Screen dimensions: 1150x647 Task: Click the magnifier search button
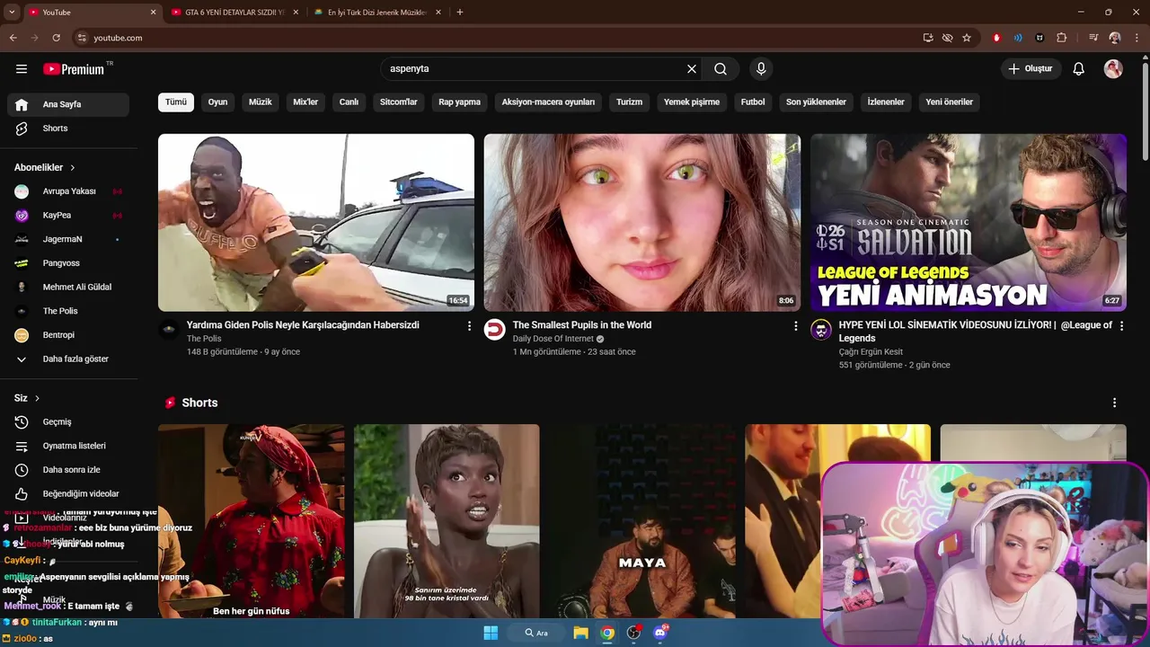click(721, 69)
